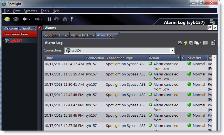Switch to the Alarms by Time tab
The width and height of the screenshot is (224, 135).
[x=83, y=35]
